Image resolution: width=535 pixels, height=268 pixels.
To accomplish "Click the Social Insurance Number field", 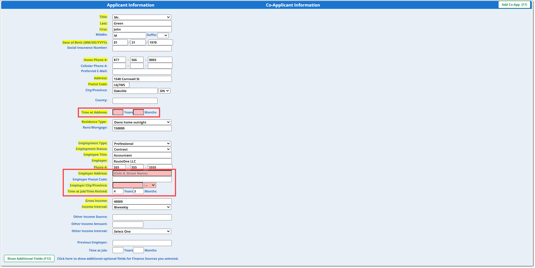I will (142, 48).
